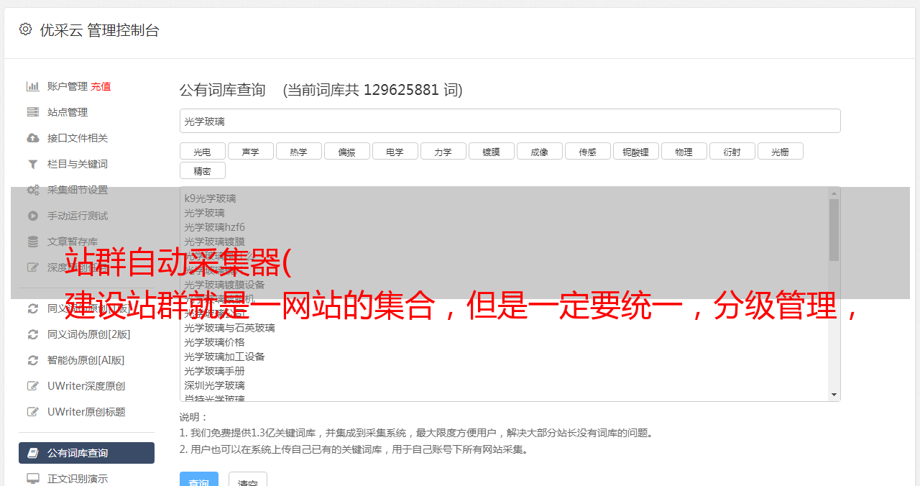Select the 声学 tag button

[250, 151]
